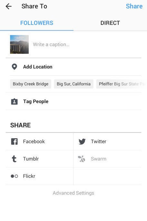This screenshot has width=147, height=221.
Task: Toggle sharing to Facebook
Action: coord(40,142)
